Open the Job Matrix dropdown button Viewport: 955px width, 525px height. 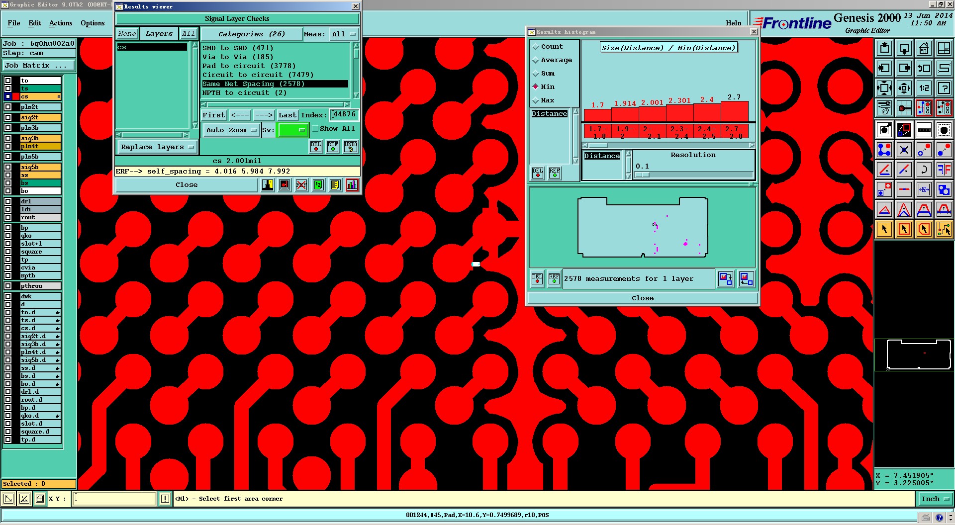point(39,66)
